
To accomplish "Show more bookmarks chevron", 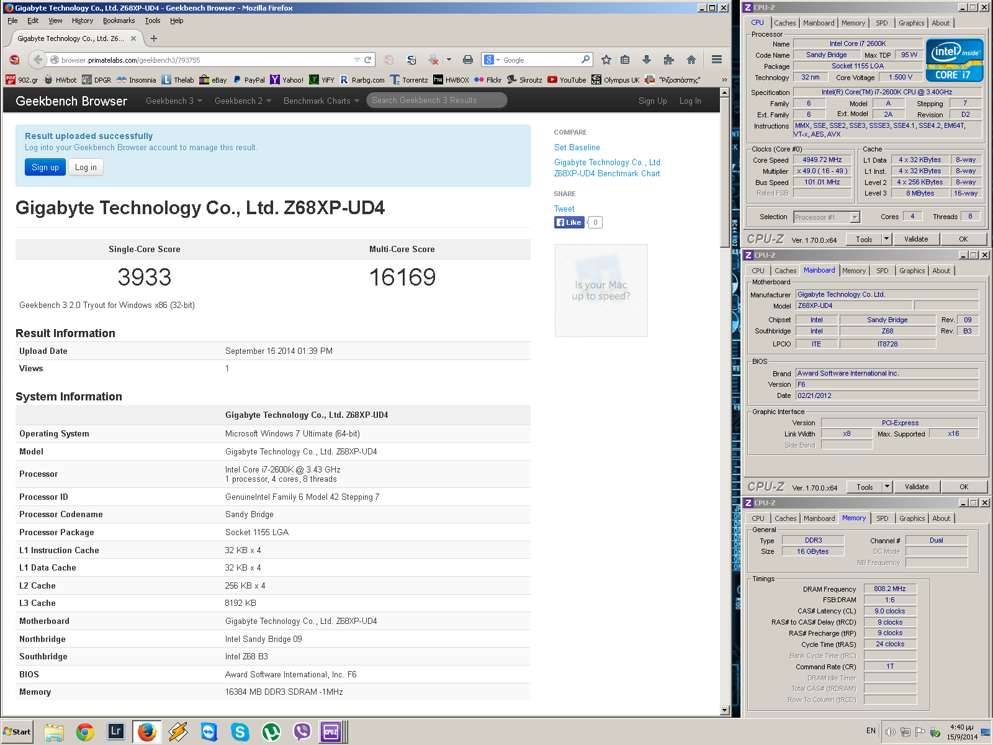I will coord(724,80).
